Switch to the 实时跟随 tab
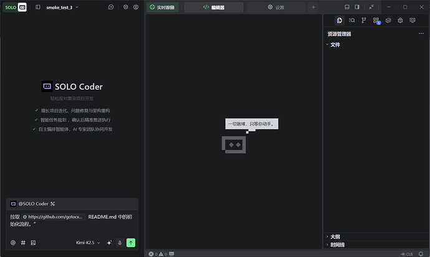 (x=163, y=7)
